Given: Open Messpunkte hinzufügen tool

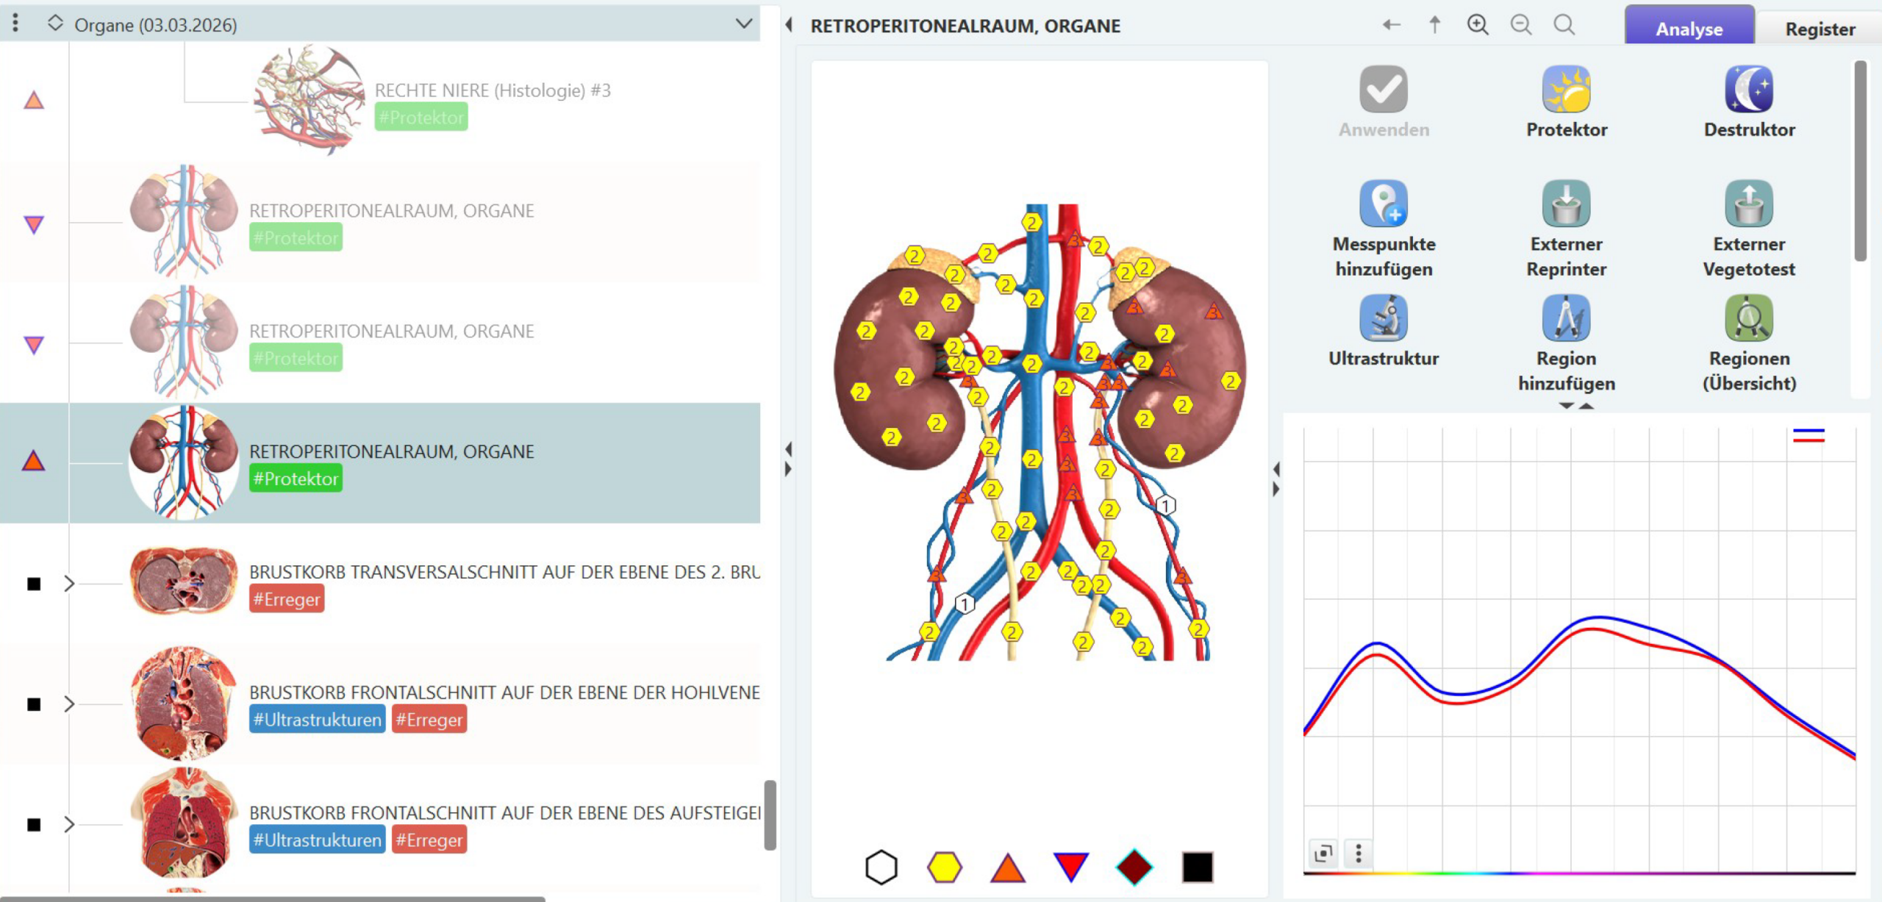Looking at the screenshot, I should (x=1383, y=204).
